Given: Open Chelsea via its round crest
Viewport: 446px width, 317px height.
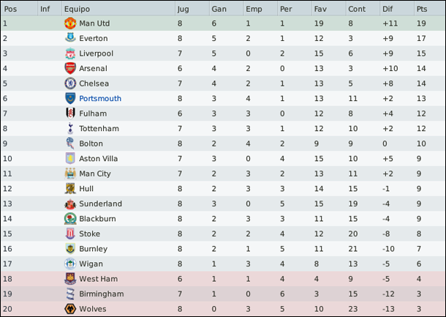Looking at the screenshot, I should point(70,83).
